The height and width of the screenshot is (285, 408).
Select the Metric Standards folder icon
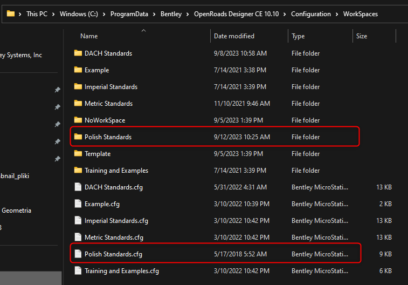[78, 104]
